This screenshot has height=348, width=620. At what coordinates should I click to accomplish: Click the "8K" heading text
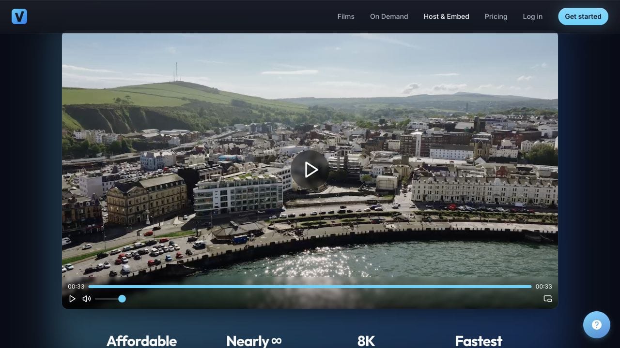pyautogui.click(x=366, y=341)
